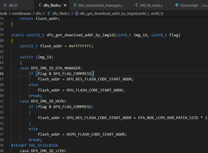Open the dfu folder breadcrumb dropdown
Viewport: 208px width, 153px height.
(x=38, y=13)
